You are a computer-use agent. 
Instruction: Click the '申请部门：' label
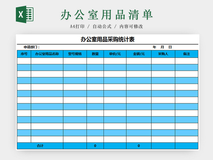tap(32, 47)
